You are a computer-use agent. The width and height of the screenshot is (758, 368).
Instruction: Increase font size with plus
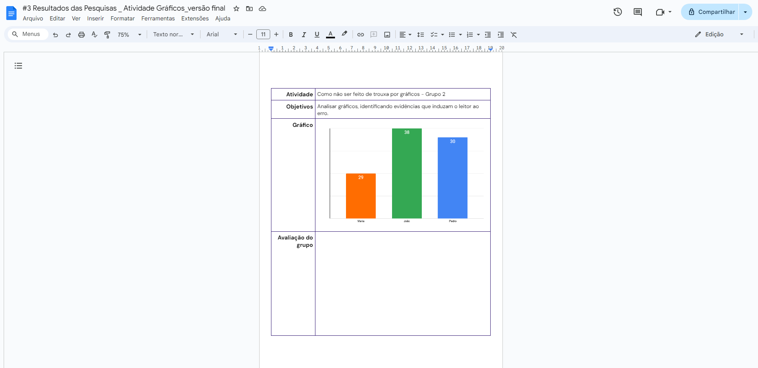276,35
